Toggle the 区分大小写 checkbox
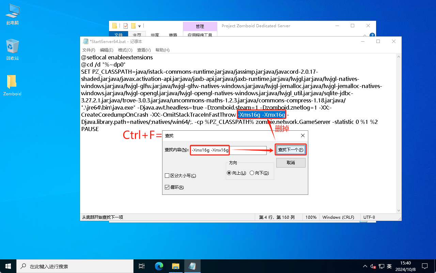Image resolution: width=436 pixels, height=273 pixels. (x=180, y=176)
